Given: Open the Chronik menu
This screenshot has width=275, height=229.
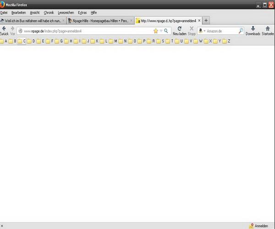Looking at the screenshot, I should click(x=49, y=12).
